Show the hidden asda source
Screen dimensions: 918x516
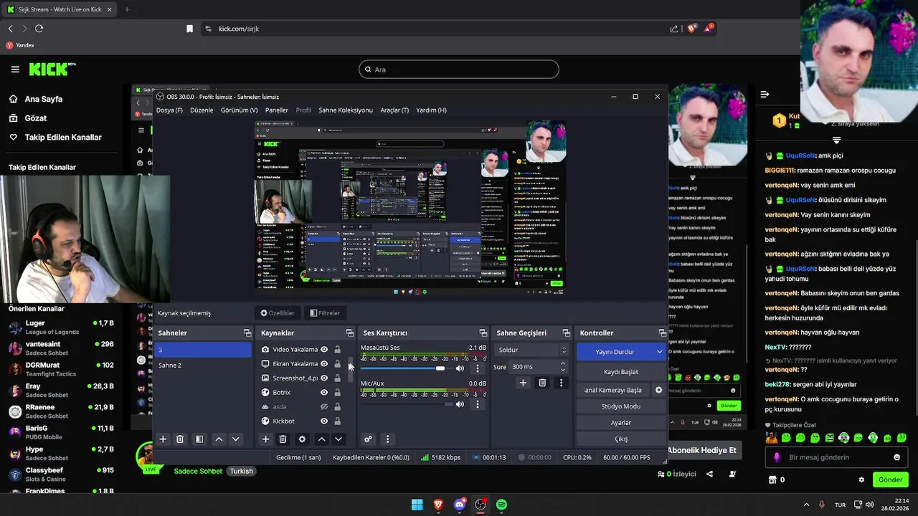pos(324,407)
